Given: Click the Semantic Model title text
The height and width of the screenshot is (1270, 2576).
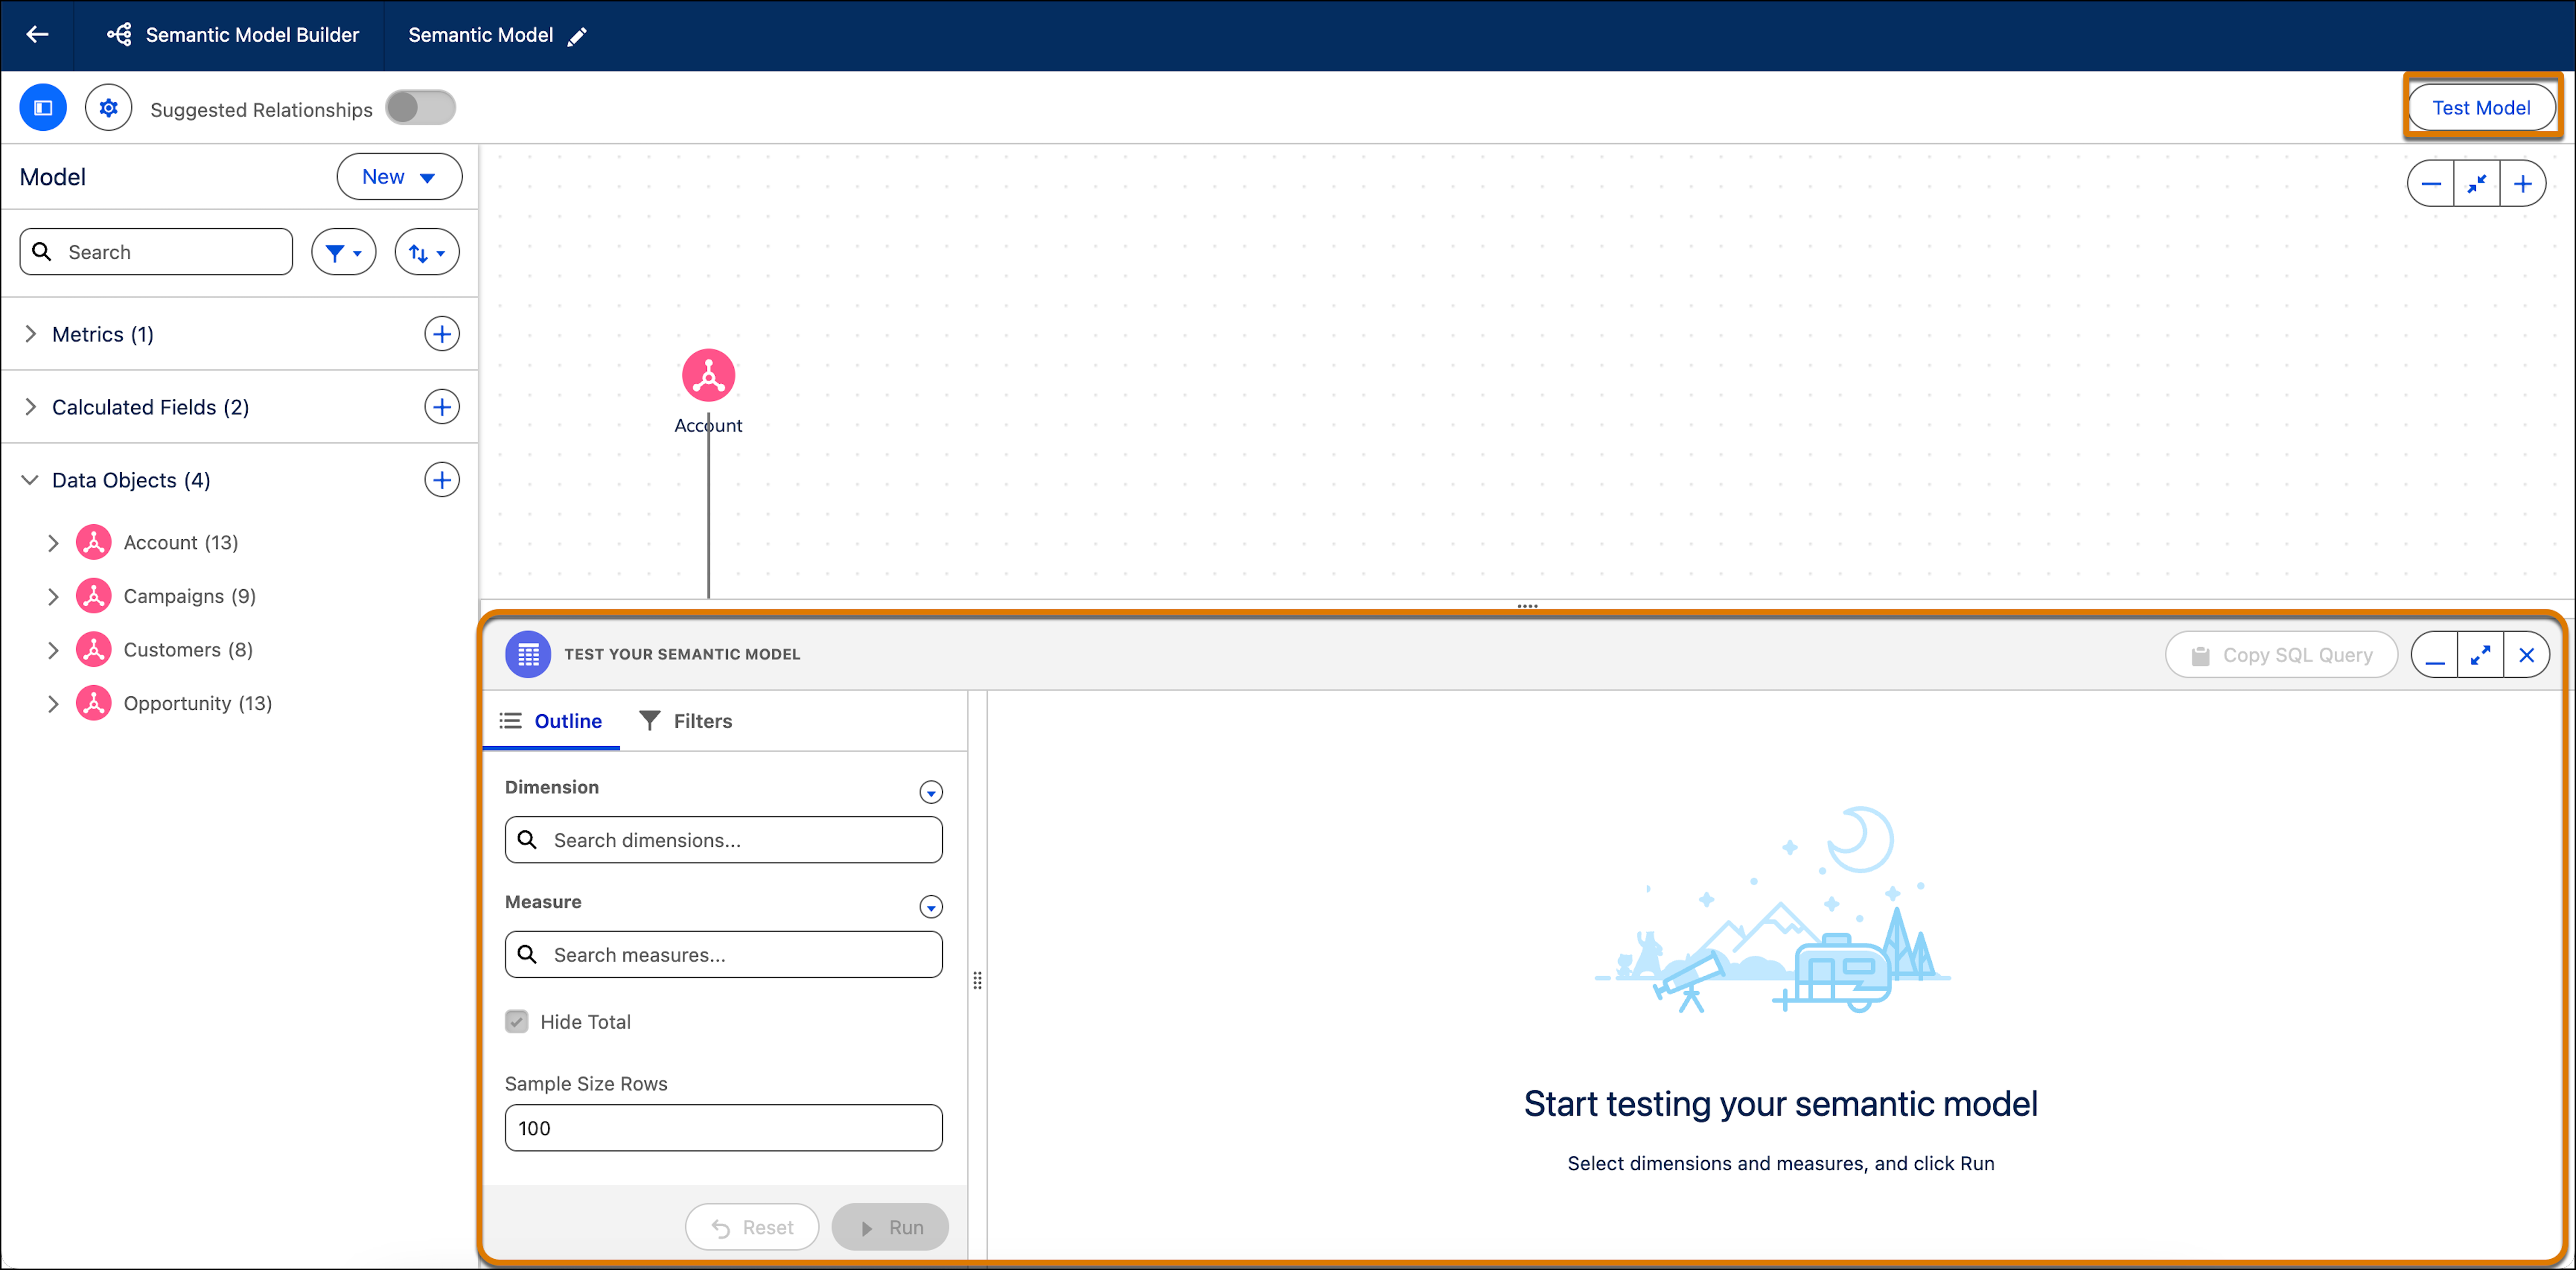Looking at the screenshot, I should (x=480, y=35).
